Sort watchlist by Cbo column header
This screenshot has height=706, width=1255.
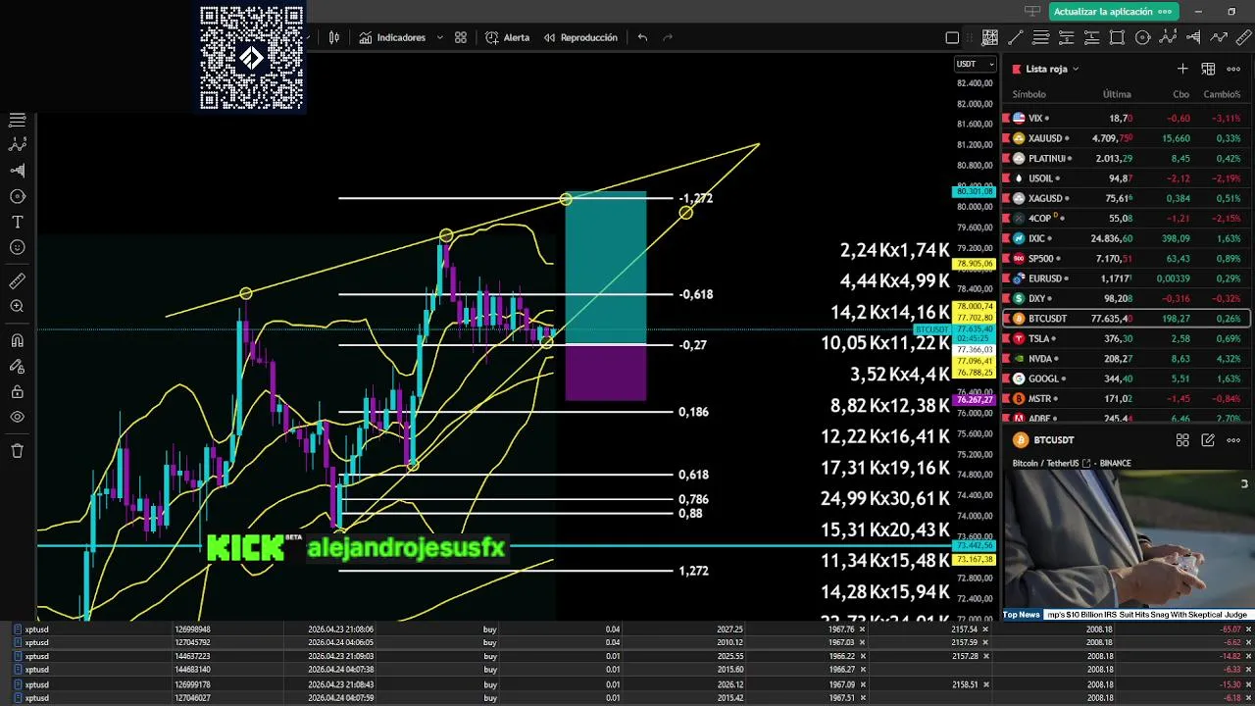coord(1181,94)
